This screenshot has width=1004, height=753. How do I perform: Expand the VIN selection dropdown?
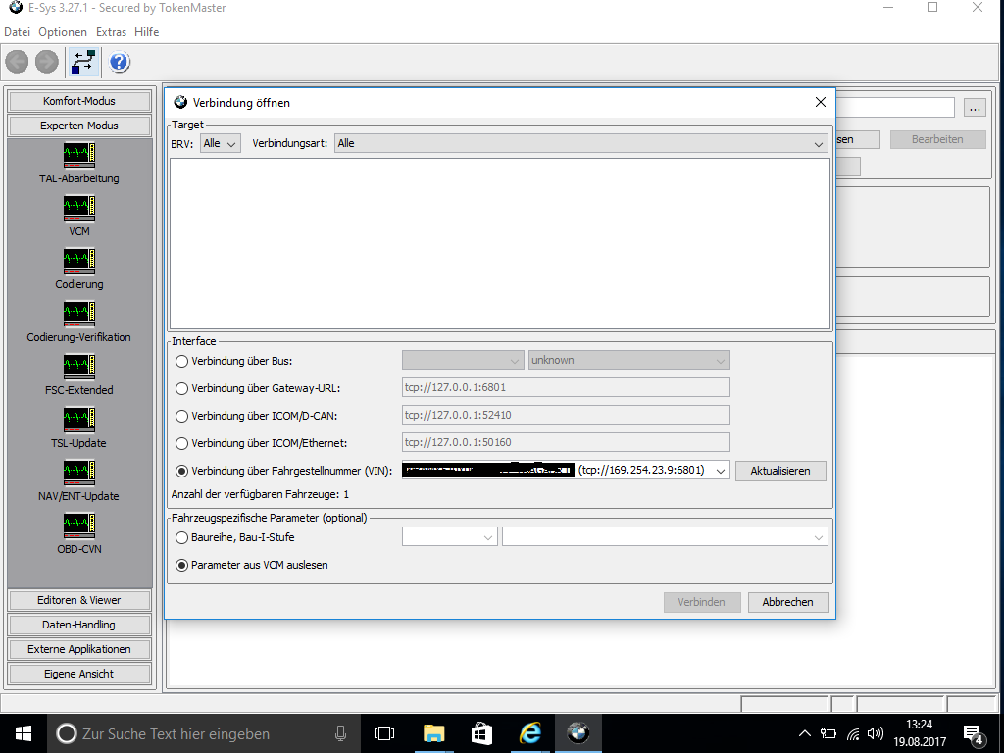(x=721, y=471)
